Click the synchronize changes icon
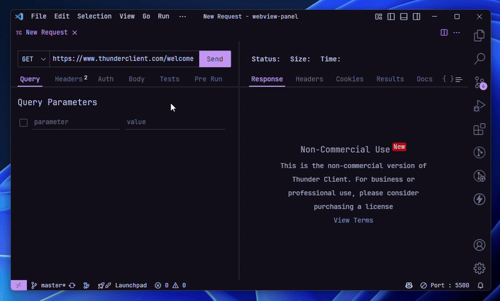 coord(72,285)
